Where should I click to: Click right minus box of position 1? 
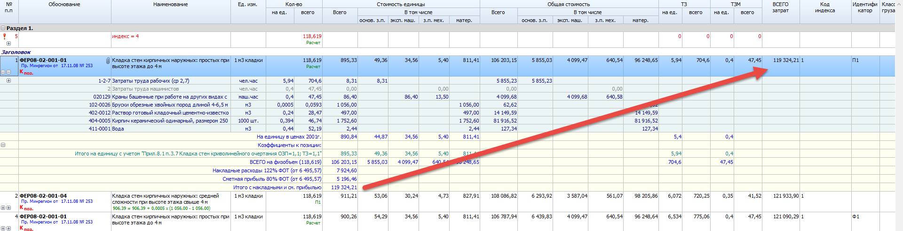[8, 72]
